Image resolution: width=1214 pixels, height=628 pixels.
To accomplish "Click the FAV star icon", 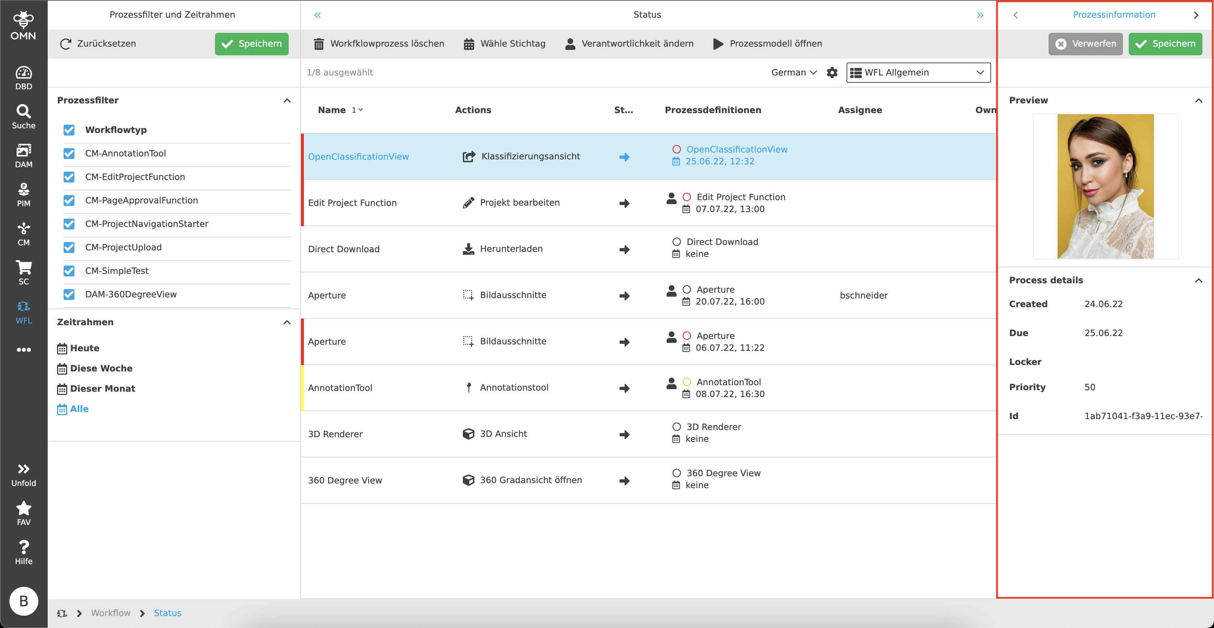I will click(23, 513).
